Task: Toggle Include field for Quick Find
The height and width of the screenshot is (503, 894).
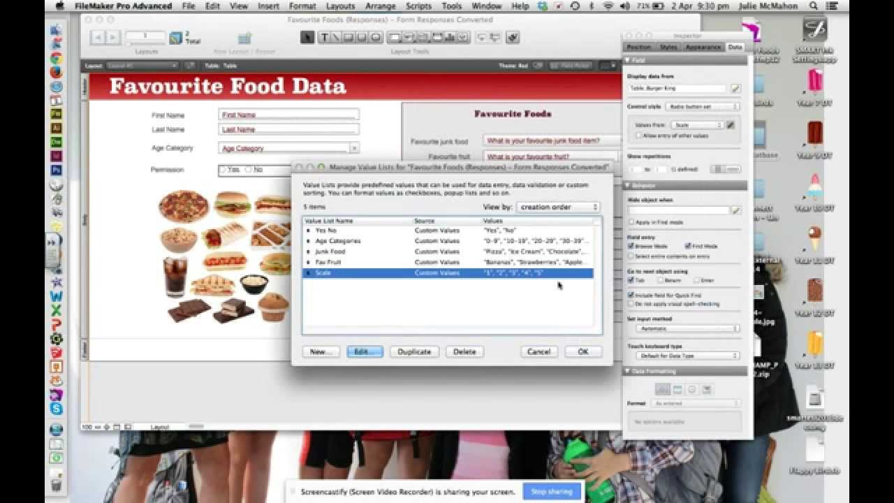Action: [631, 296]
